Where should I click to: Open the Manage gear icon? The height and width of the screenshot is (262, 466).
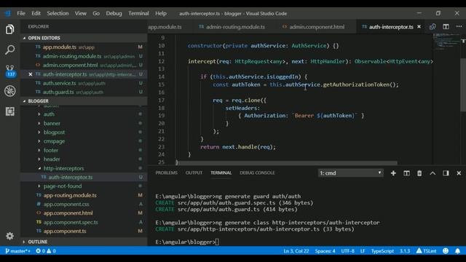(9, 236)
